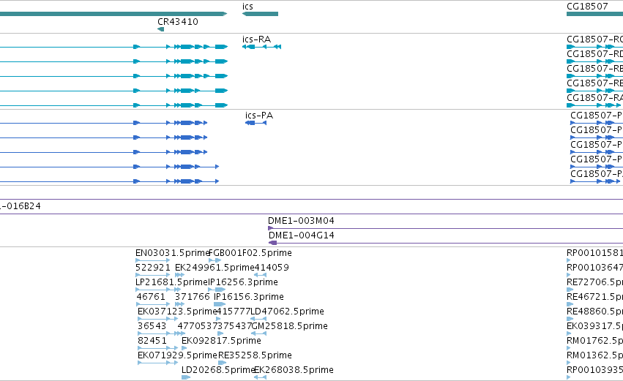This screenshot has height=381, width=623.
Task: Click the RE46721 EST label
Action: pos(594,297)
